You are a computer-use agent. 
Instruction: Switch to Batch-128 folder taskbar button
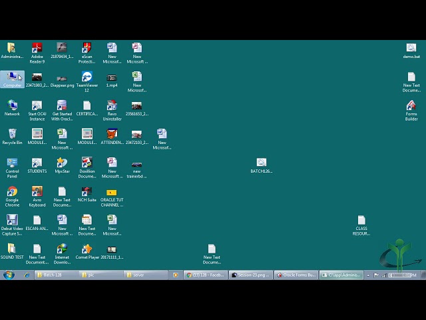(56, 275)
